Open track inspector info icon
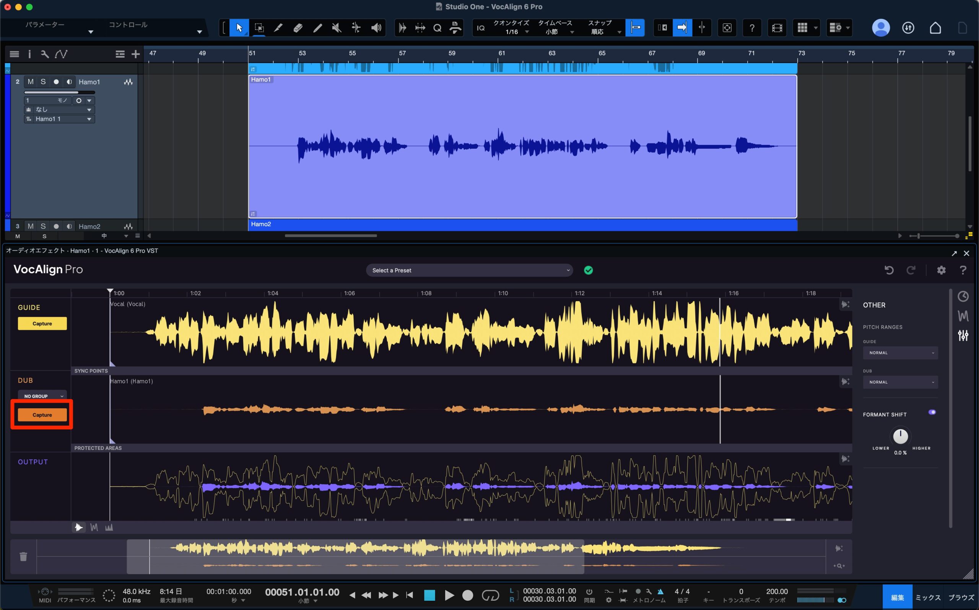The image size is (979, 610). pyautogui.click(x=29, y=54)
